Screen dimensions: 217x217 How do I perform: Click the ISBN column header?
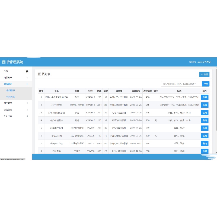click(x=91, y=91)
